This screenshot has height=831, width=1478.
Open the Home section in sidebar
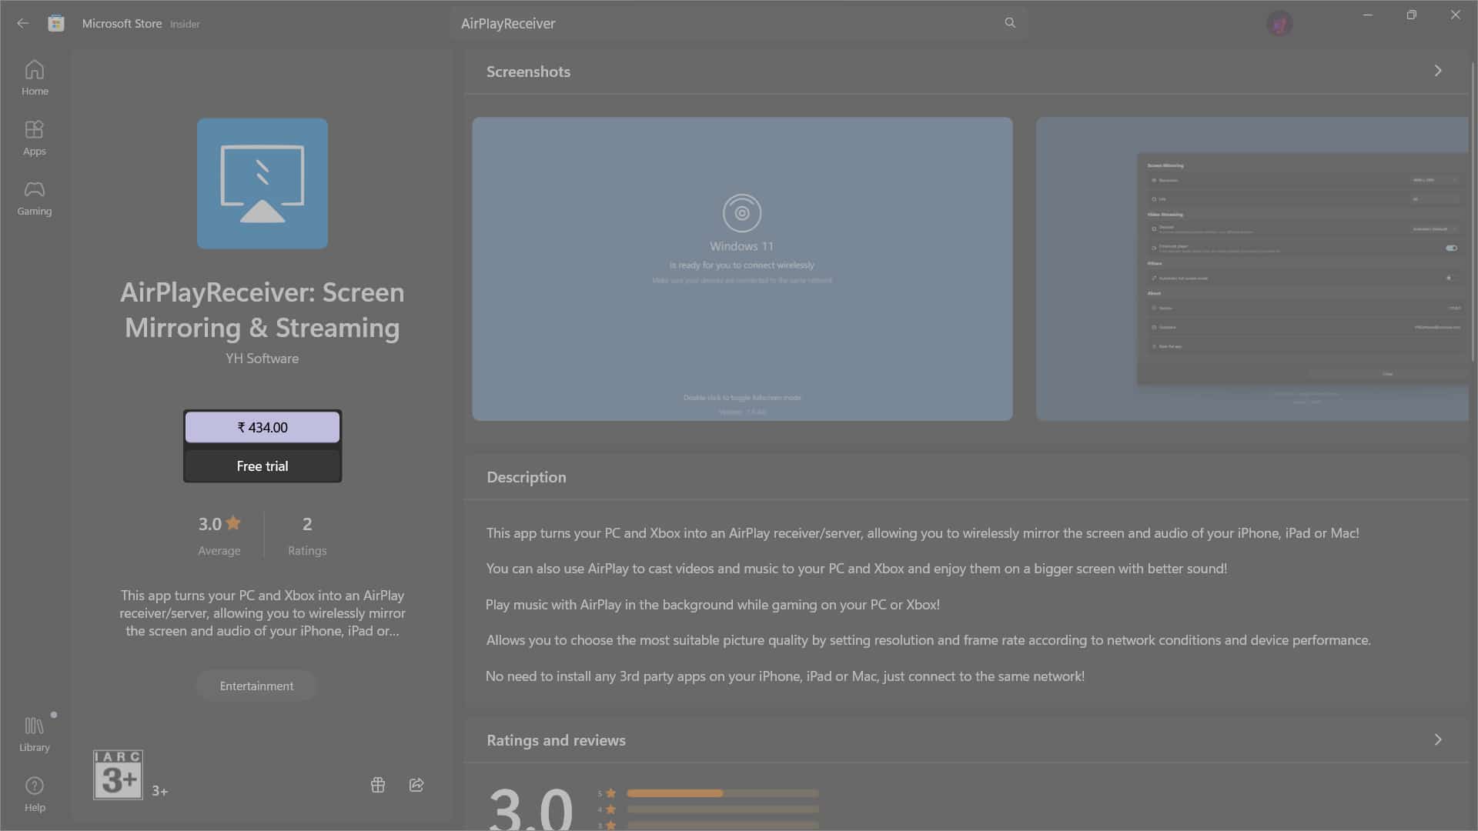coord(35,78)
